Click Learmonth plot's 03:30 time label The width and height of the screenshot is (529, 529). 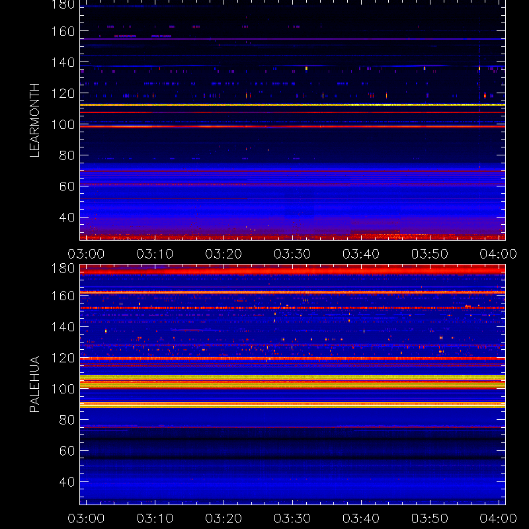pos(292,254)
